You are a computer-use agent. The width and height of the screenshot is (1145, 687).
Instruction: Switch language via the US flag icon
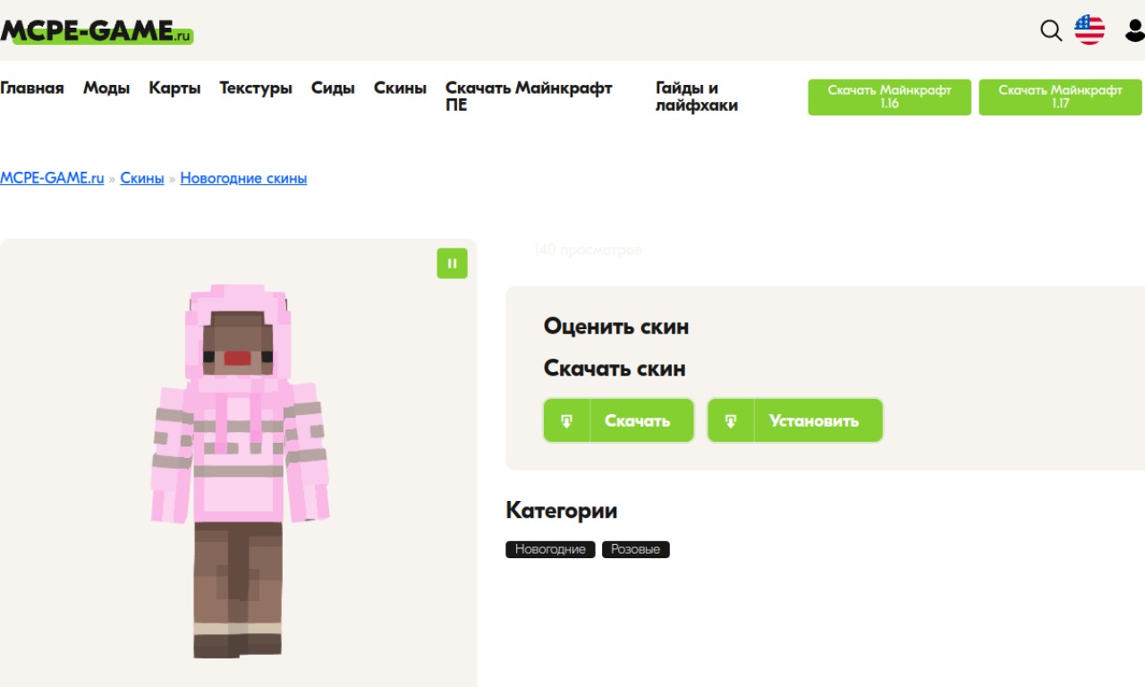[x=1090, y=30]
